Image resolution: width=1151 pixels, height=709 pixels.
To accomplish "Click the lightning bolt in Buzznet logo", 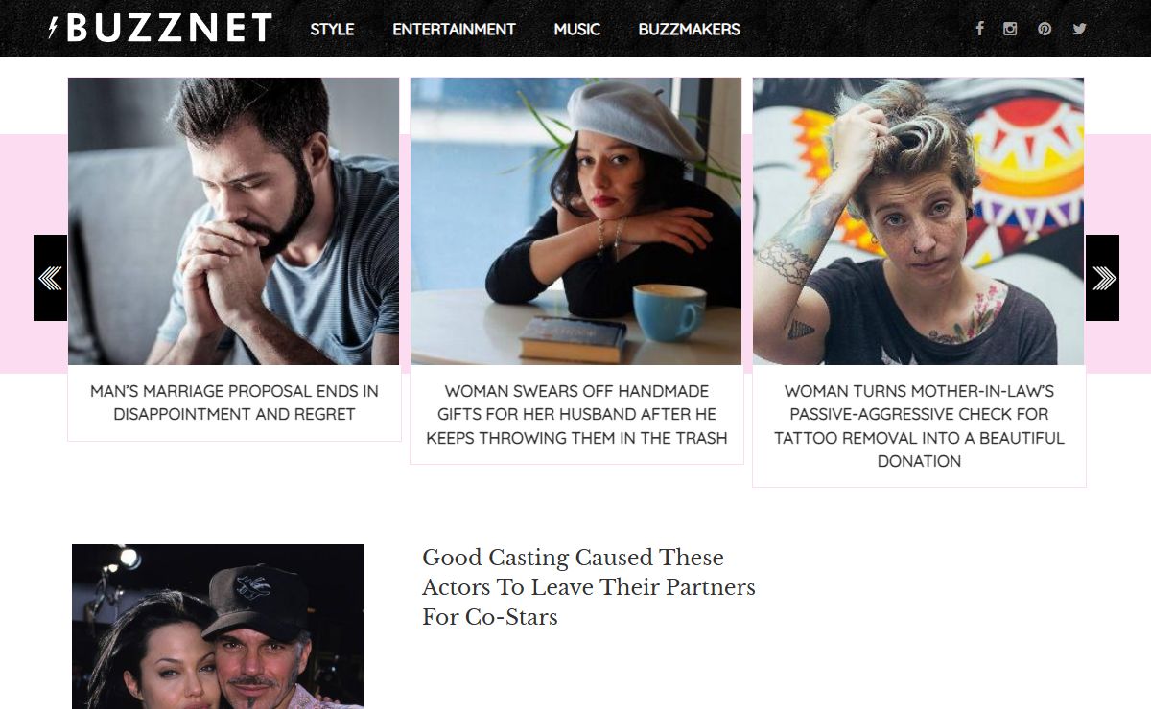I will [54, 28].
